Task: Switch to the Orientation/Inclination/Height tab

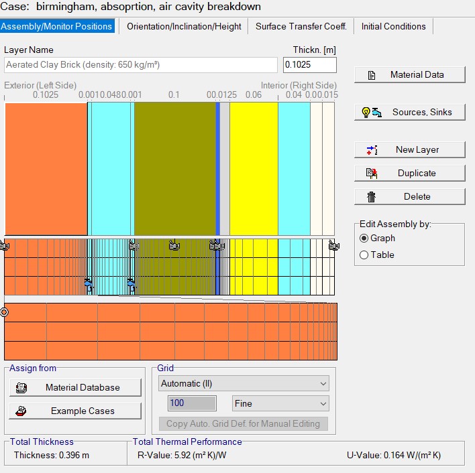Action: point(184,27)
